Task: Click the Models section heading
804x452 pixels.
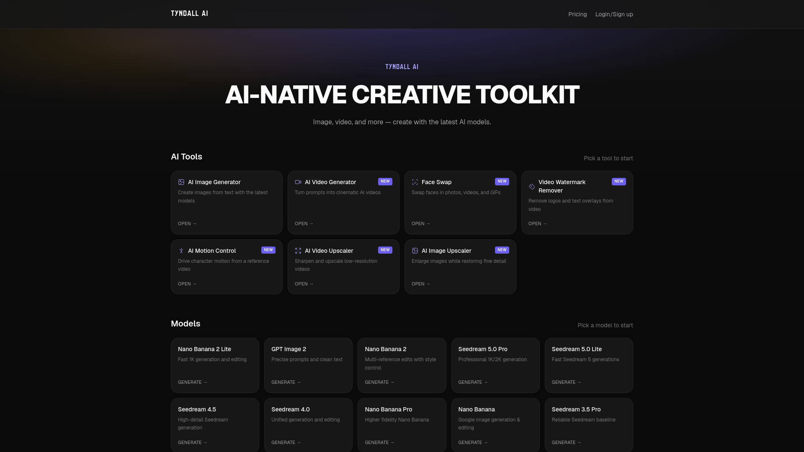Action: tap(186, 324)
